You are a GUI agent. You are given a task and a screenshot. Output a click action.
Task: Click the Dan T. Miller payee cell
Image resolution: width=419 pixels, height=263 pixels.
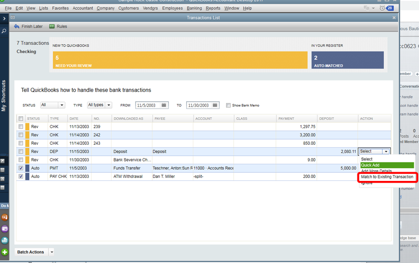click(173, 177)
